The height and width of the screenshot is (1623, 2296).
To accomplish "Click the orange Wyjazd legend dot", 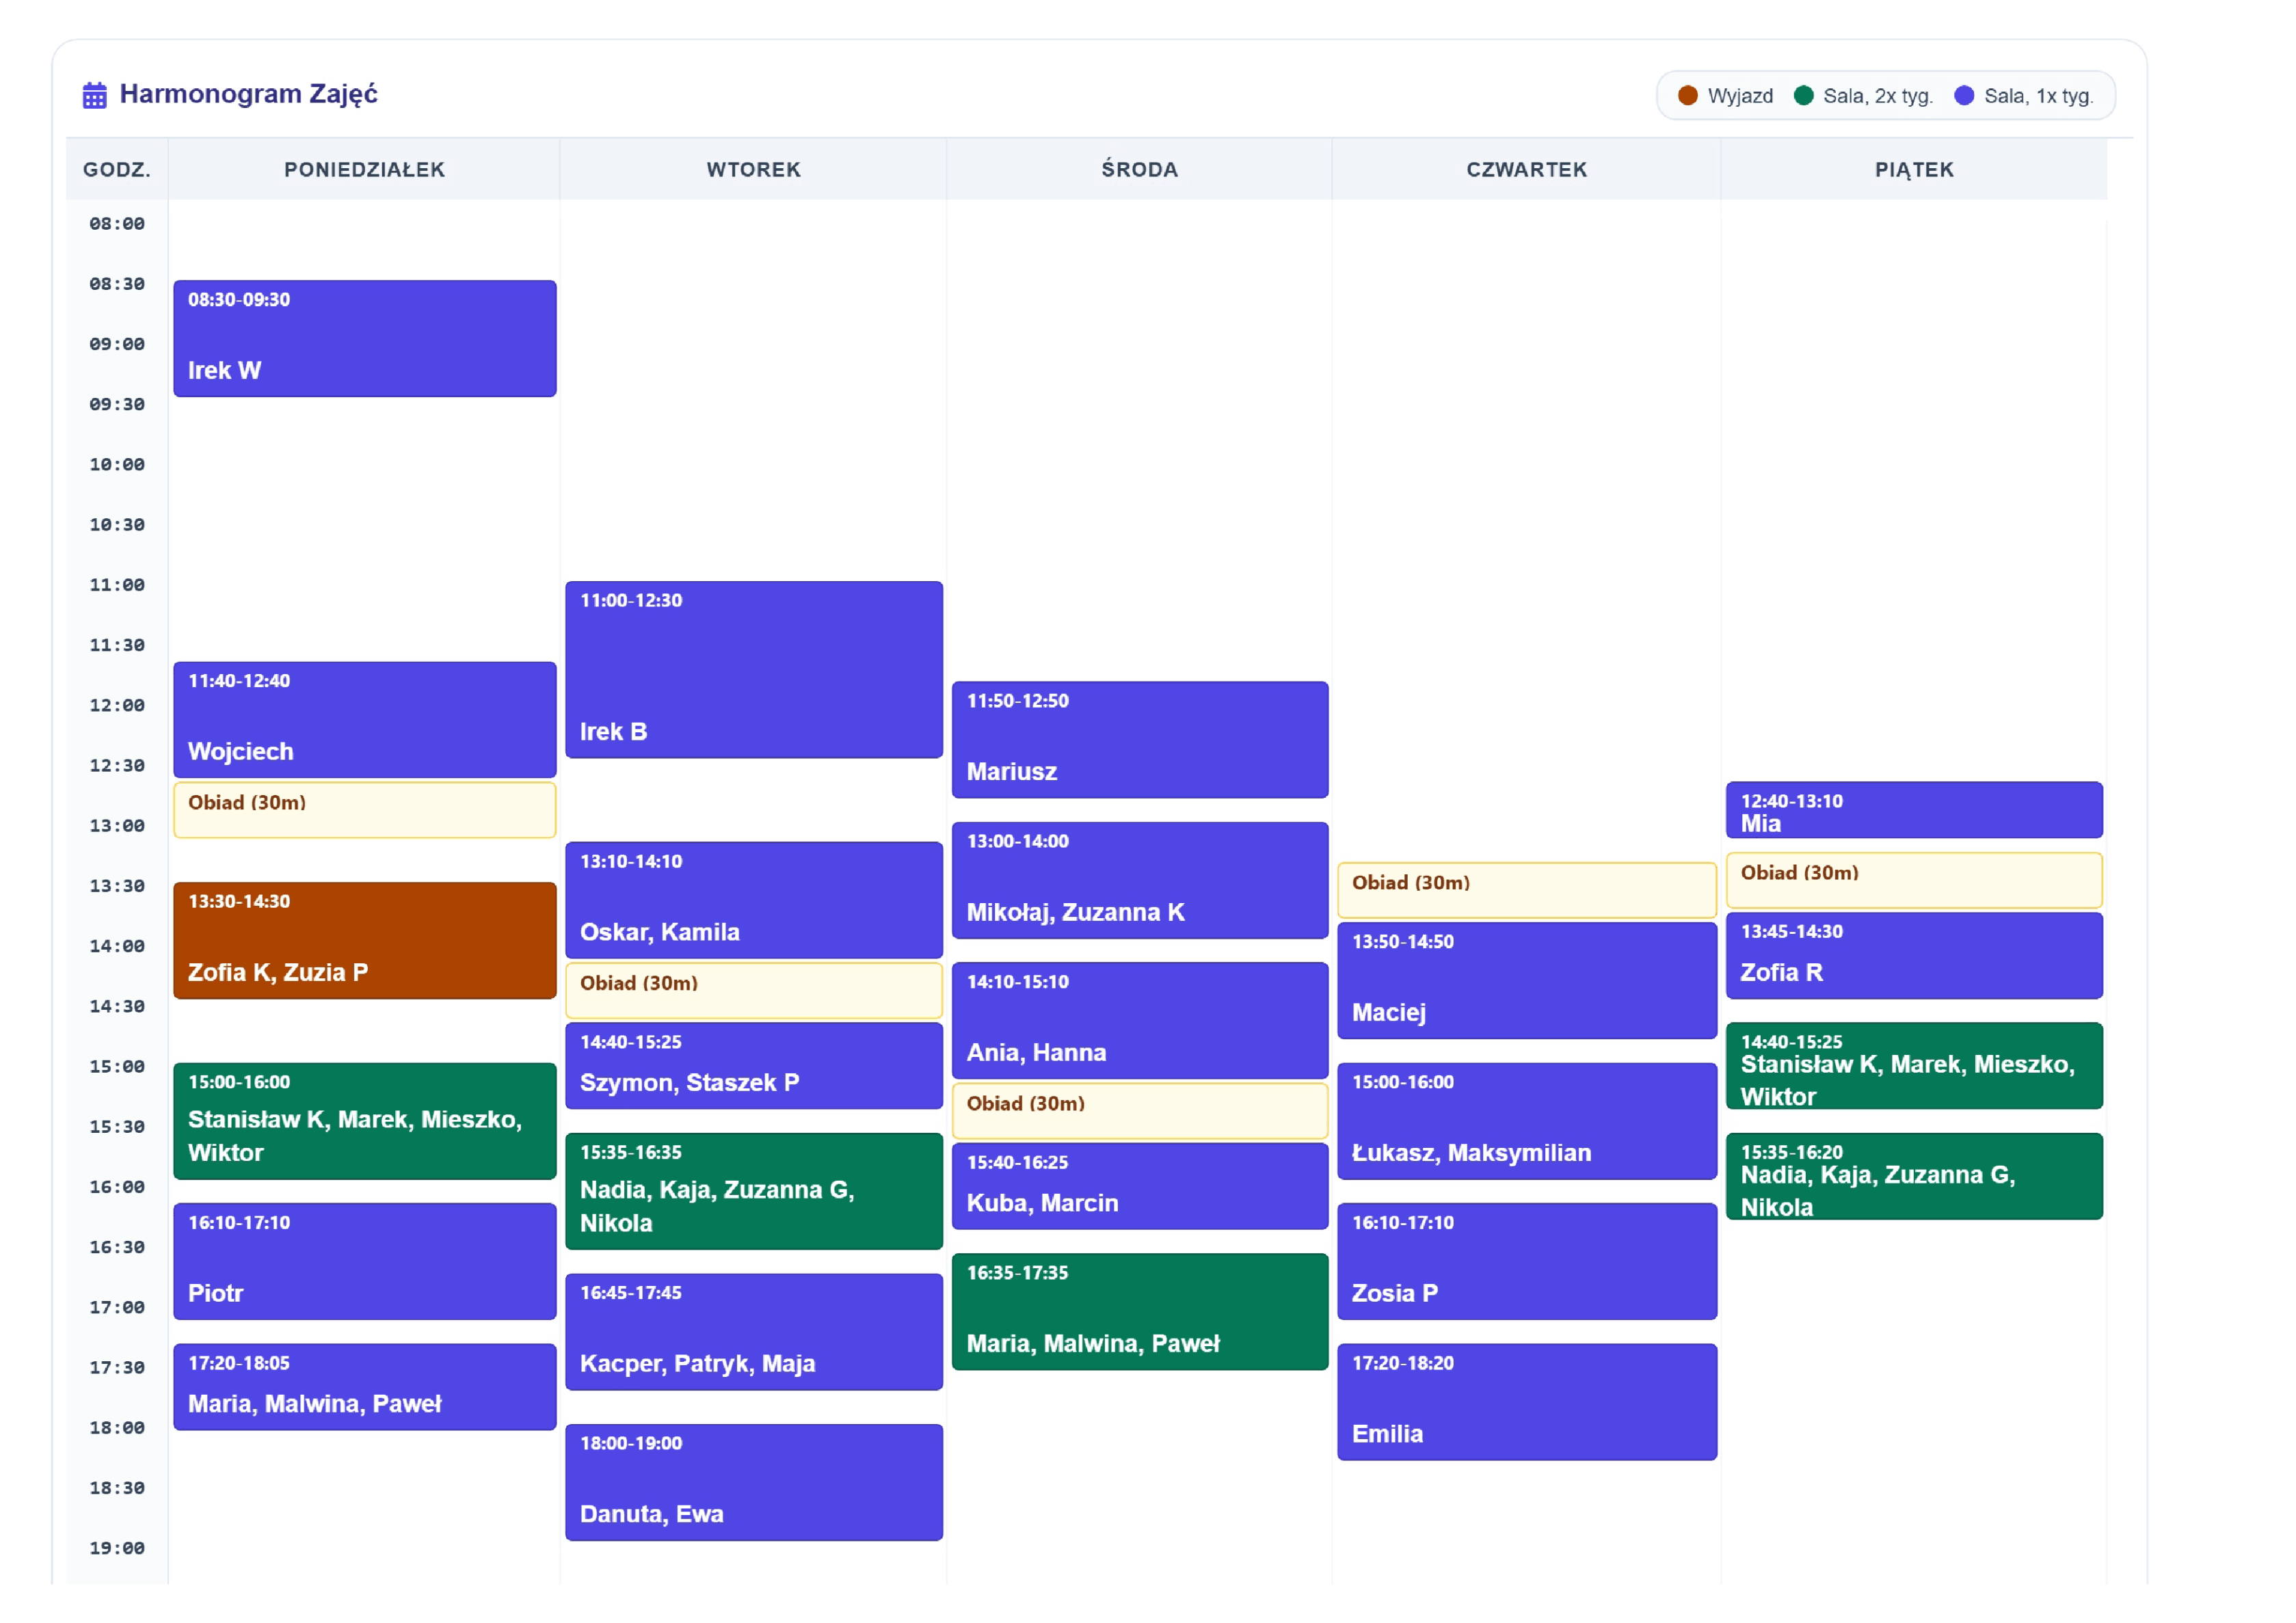I will point(1687,95).
